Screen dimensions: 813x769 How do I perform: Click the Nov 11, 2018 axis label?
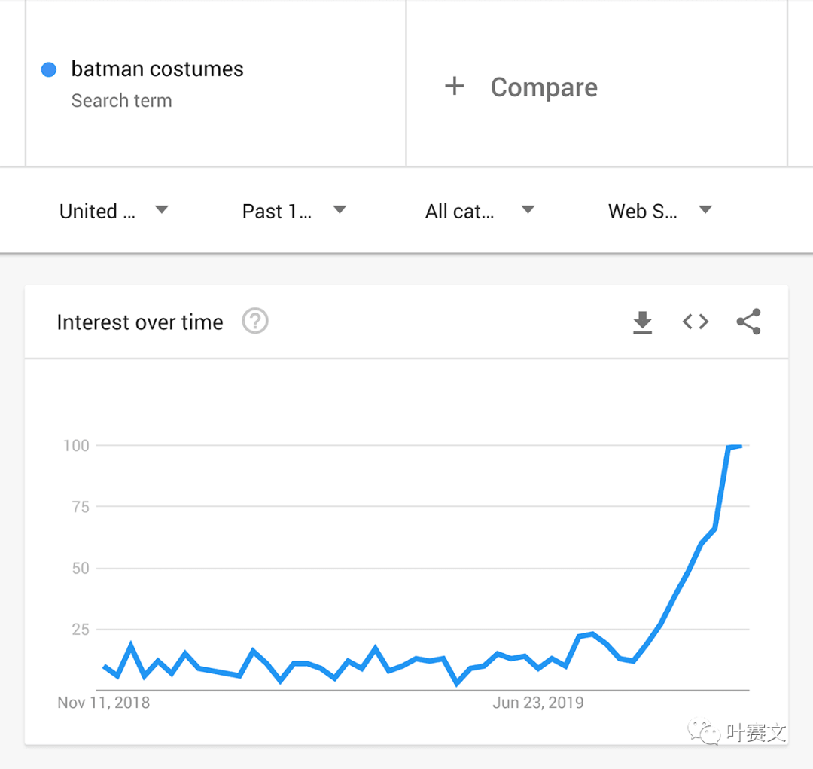(x=104, y=703)
